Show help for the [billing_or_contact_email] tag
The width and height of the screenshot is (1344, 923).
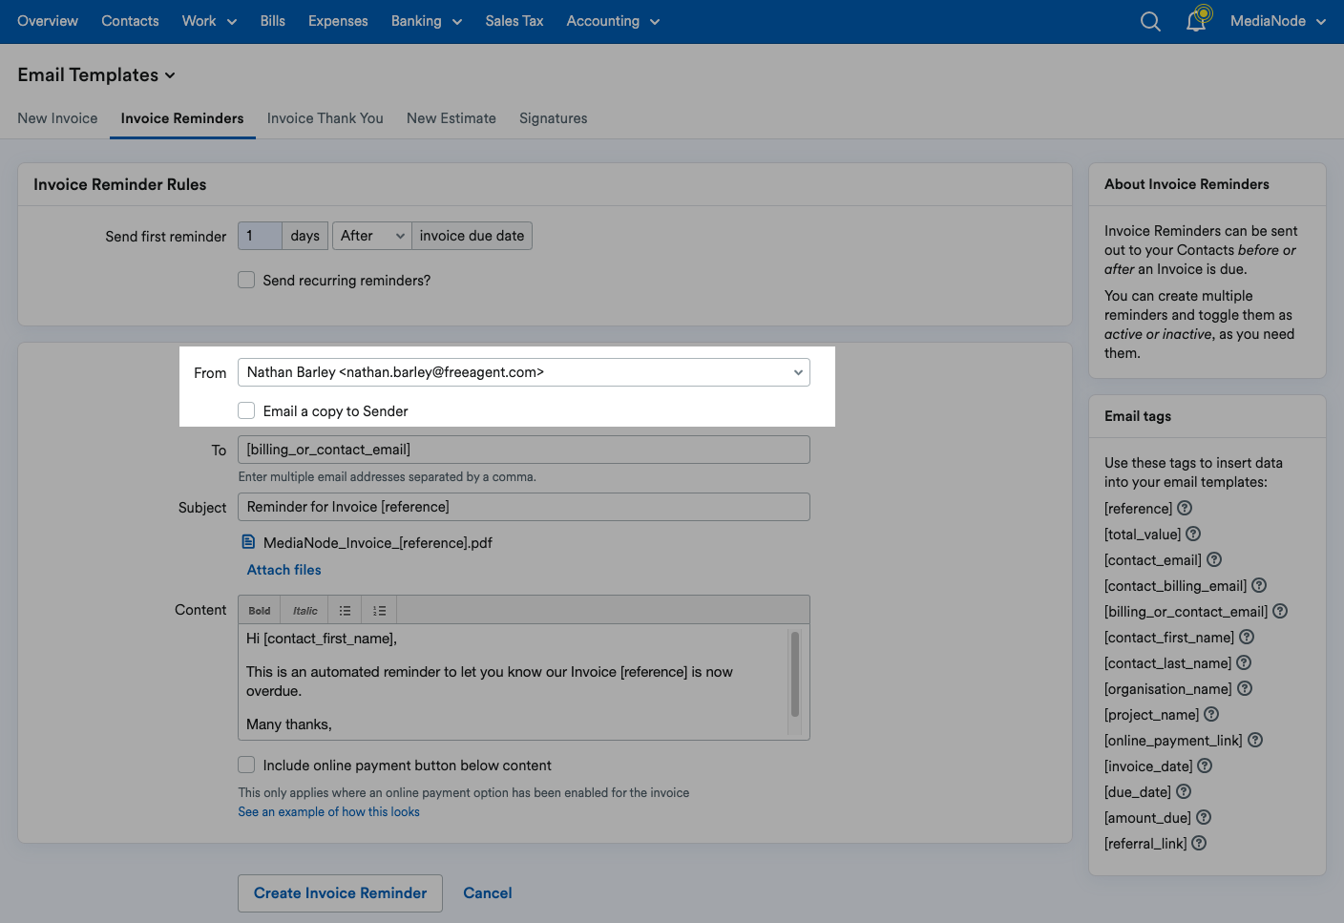1280,611
